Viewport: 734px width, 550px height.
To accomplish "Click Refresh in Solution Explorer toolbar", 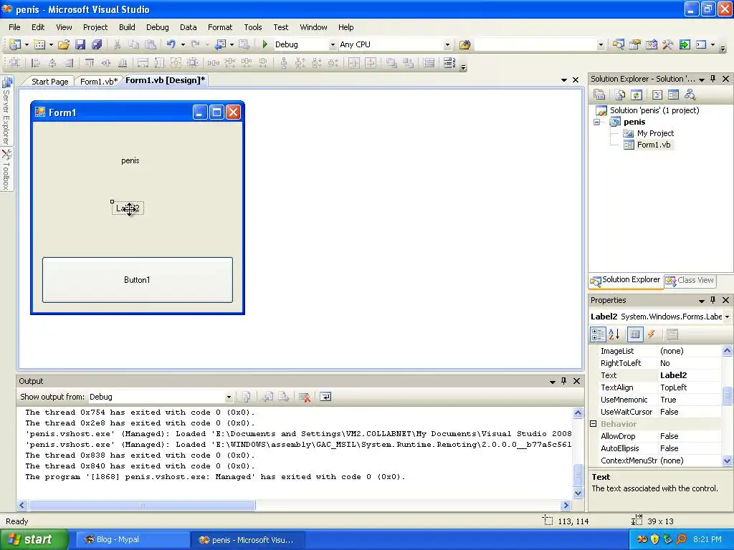I will (637, 95).
